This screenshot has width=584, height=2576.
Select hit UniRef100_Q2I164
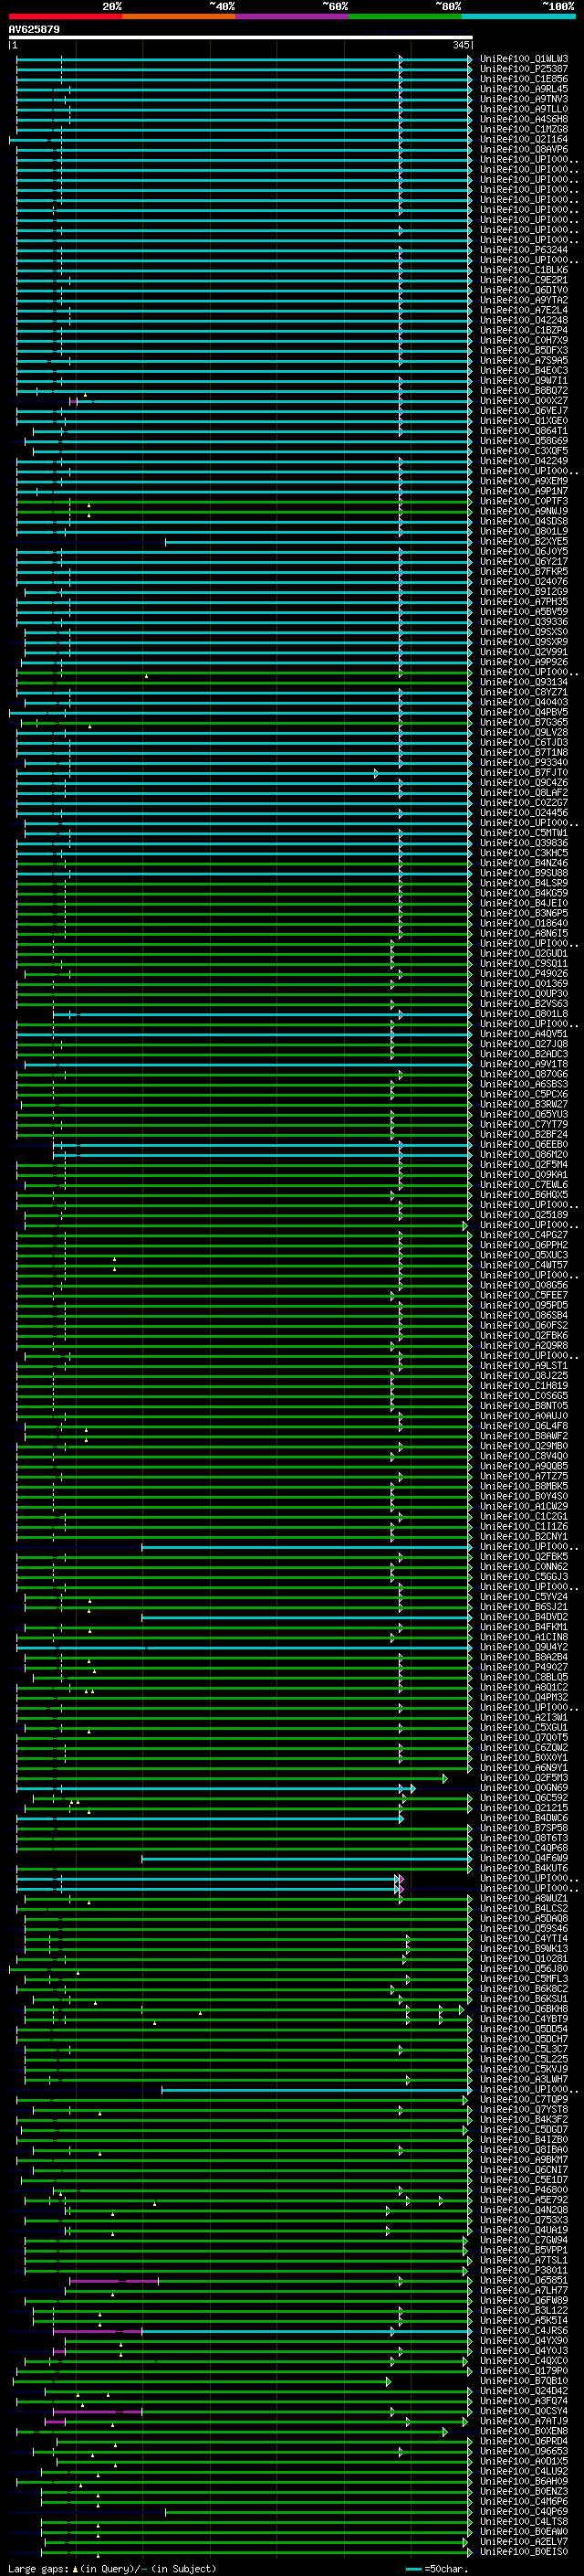tap(524, 139)
